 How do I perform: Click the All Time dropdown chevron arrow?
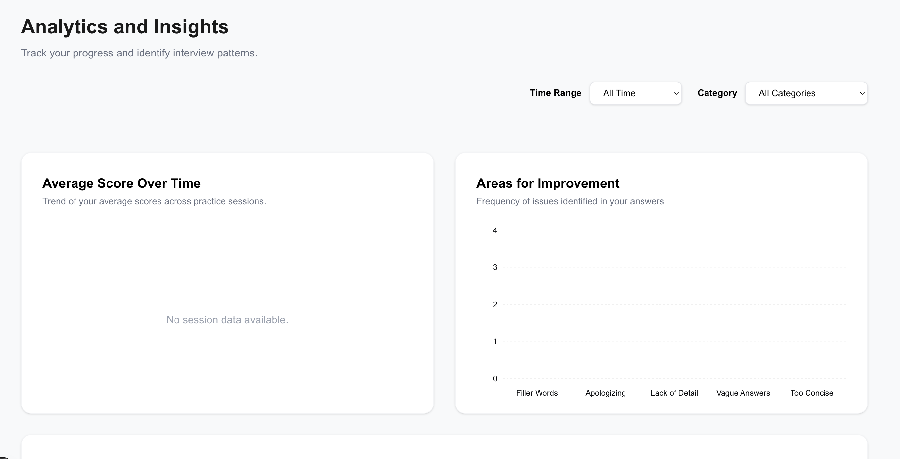676,93
